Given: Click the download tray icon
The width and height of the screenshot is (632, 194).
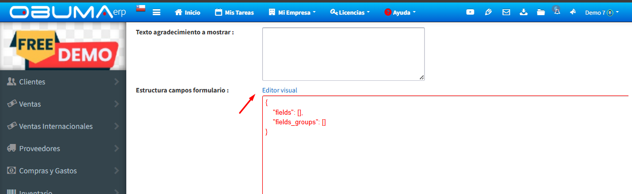Looking at the screenshot, I should 523,13.
